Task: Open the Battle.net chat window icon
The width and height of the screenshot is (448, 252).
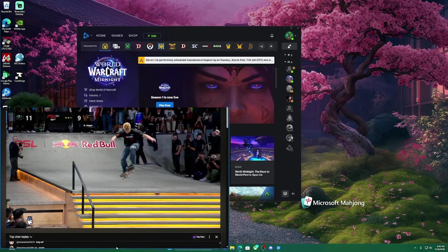Action: coord(285,194)
